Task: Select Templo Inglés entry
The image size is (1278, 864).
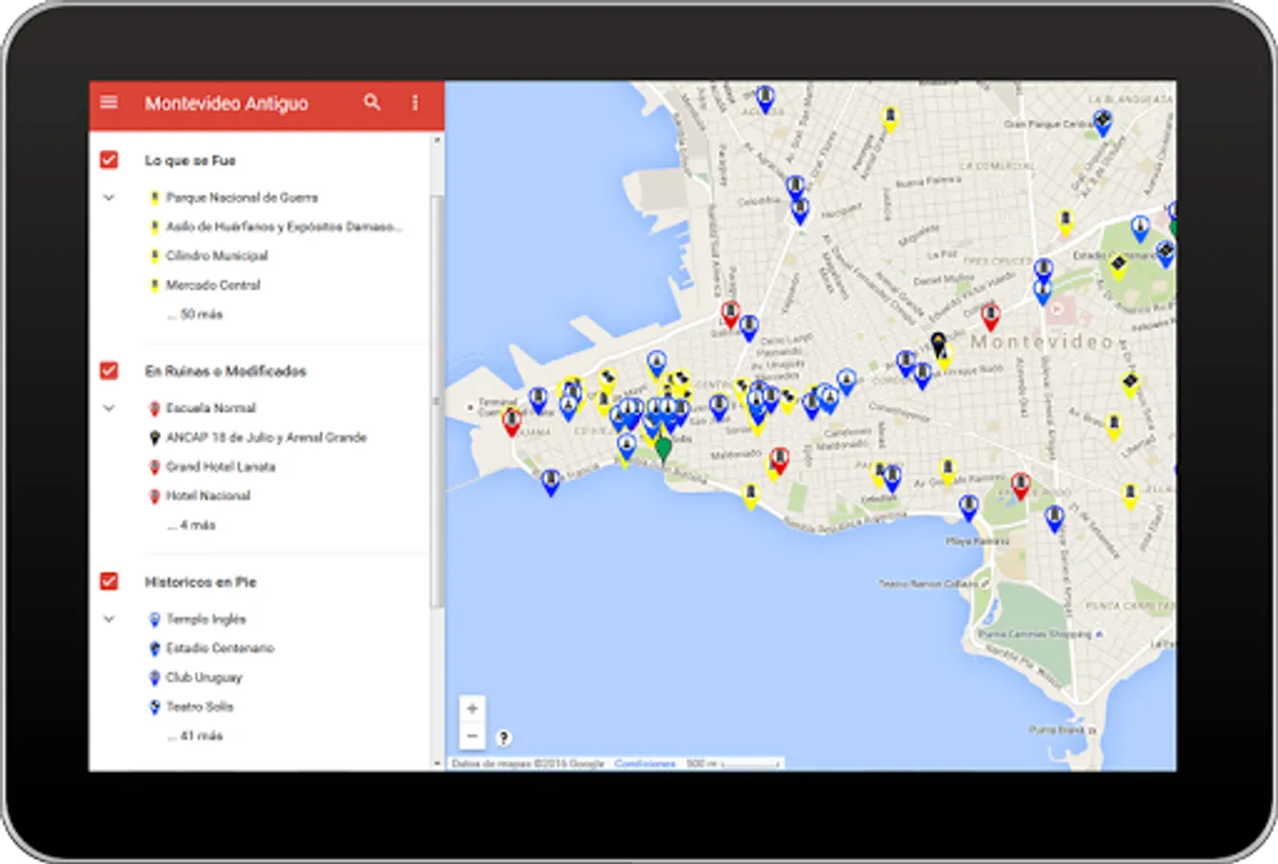Action: point(206,619)
